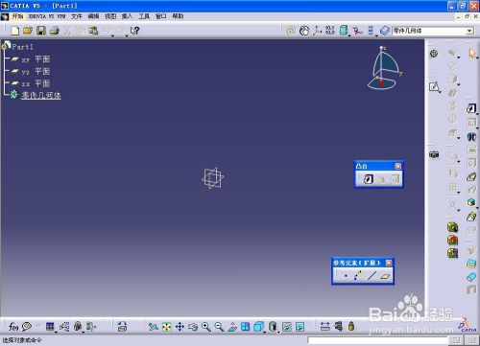Select the zx 平面 plane in the tree
Viewport: 480px width, 346px height.
pyautogui.click(x=36, y=83)
